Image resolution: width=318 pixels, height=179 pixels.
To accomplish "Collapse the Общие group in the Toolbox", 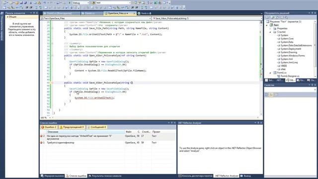I will 7,17.
